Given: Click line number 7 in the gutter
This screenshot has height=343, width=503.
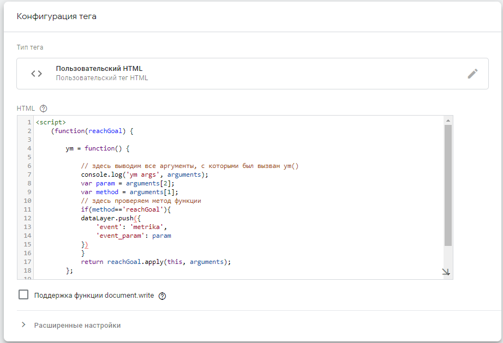Looking at the screenshot, I should [28, 174].
